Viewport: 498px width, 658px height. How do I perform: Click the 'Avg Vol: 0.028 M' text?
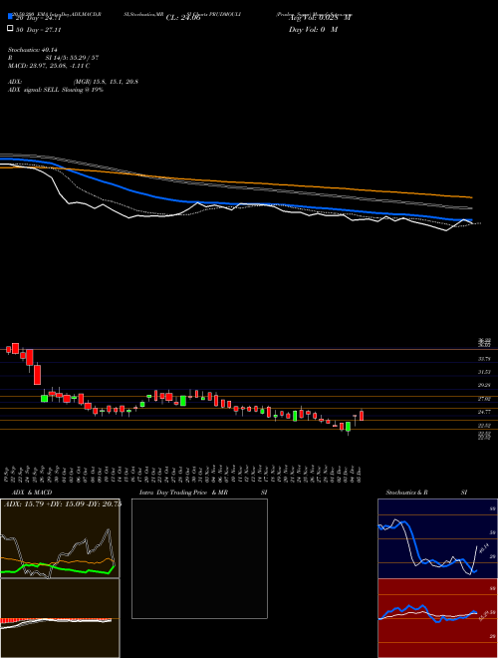320,18
